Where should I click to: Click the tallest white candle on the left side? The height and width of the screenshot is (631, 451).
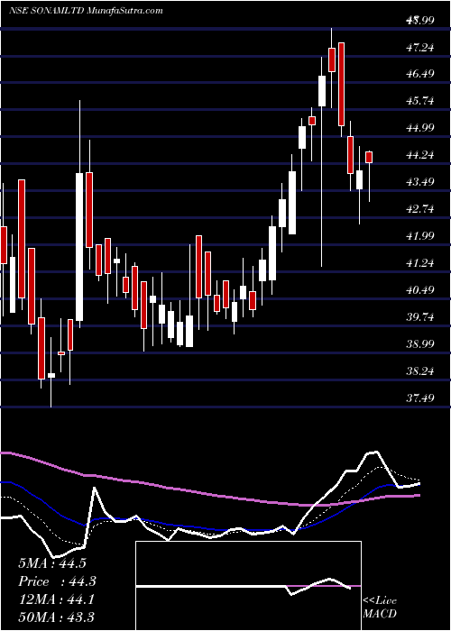click(79, 247)
